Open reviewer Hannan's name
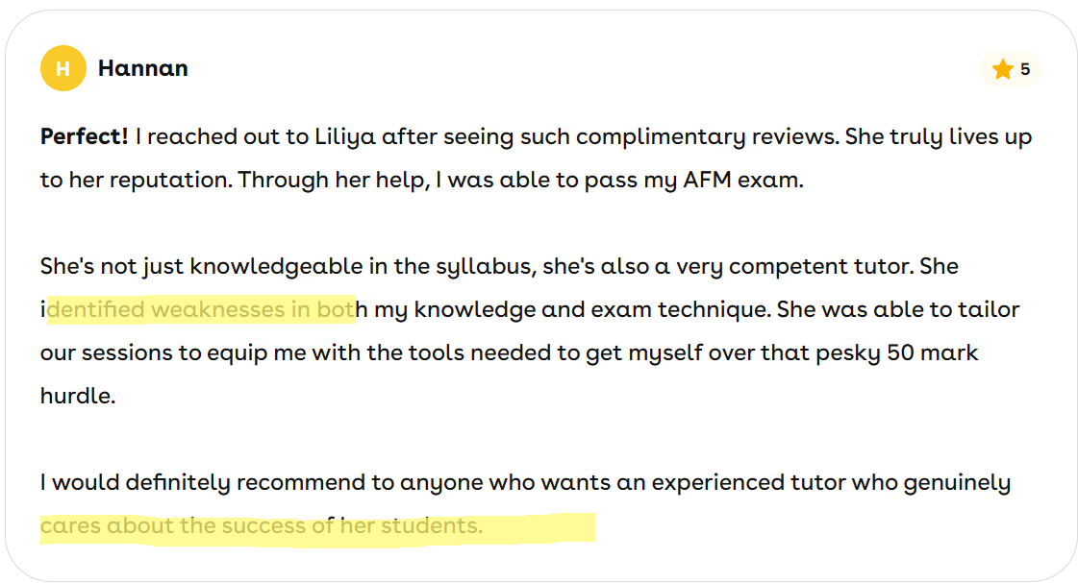 [142, 68]
